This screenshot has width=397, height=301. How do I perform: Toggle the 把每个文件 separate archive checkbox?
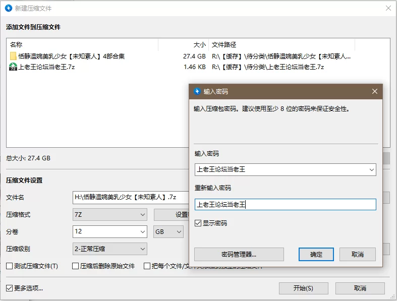click(147, 266)
